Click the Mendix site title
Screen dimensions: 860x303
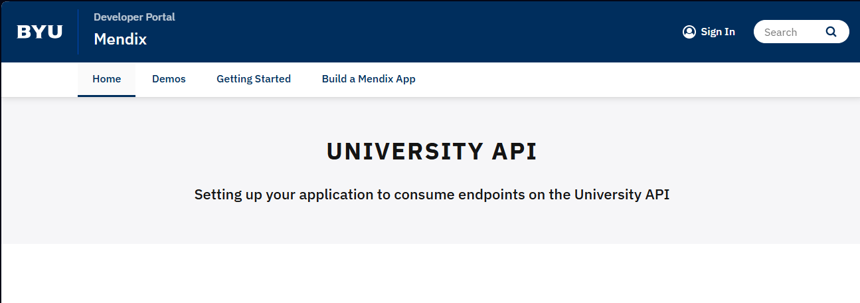[120, 39]
